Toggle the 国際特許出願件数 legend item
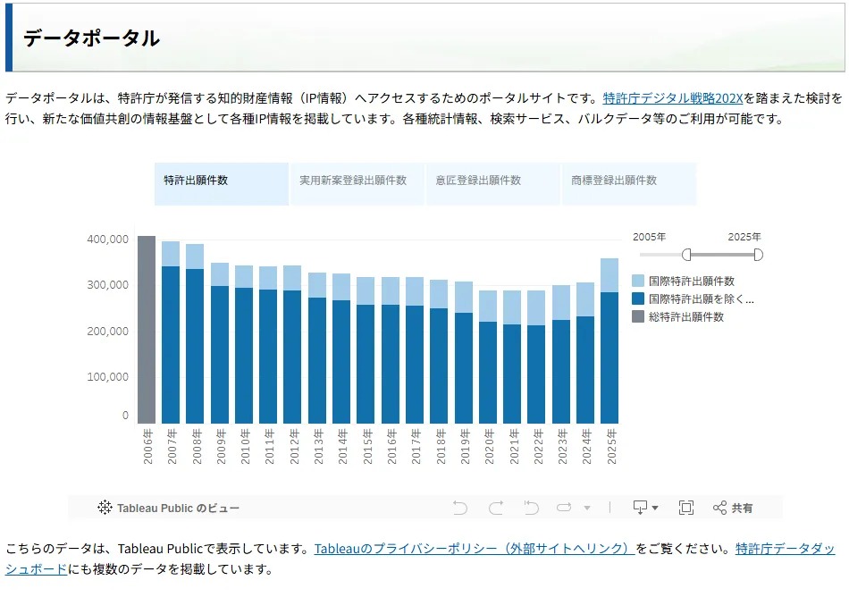 pyautogui.click(x=684, y=281)
